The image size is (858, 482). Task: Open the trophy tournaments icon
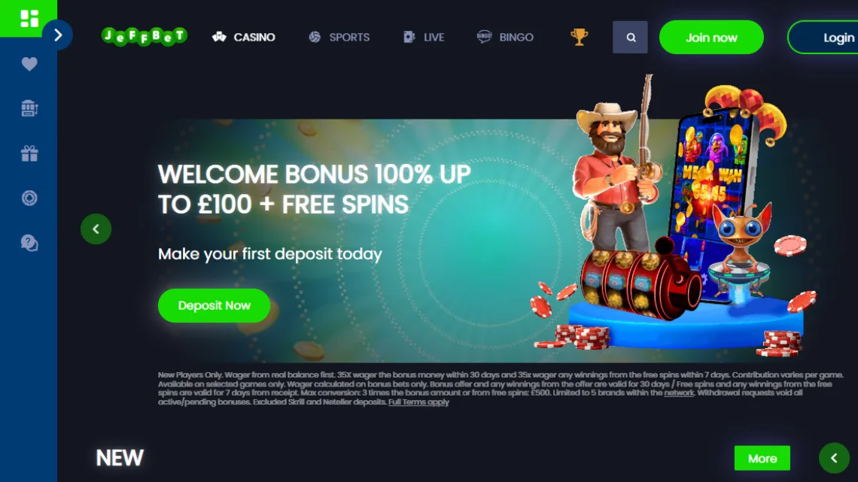click(x=579, y=37)
